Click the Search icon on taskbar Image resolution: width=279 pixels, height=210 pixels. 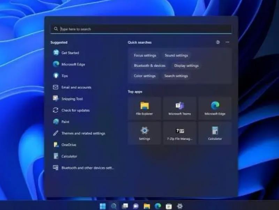tap(114, 206)
